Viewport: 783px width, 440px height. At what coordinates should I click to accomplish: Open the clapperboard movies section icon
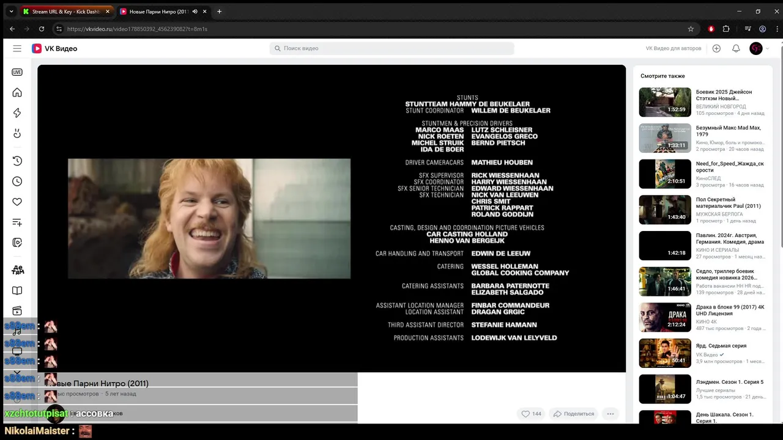(17, 311)
